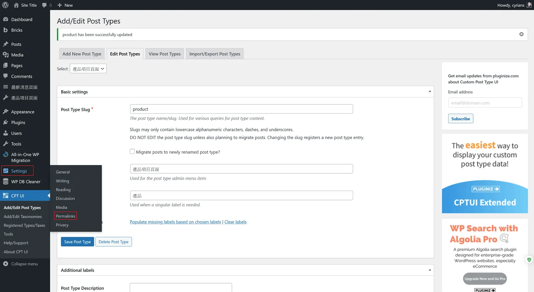Open the post type Select dropdown
This screenshot has width=534, height=292.
point(88,69)
